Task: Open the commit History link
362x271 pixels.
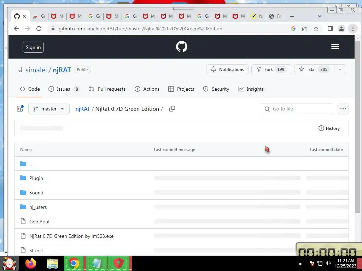Action: (x=329, y=128)
